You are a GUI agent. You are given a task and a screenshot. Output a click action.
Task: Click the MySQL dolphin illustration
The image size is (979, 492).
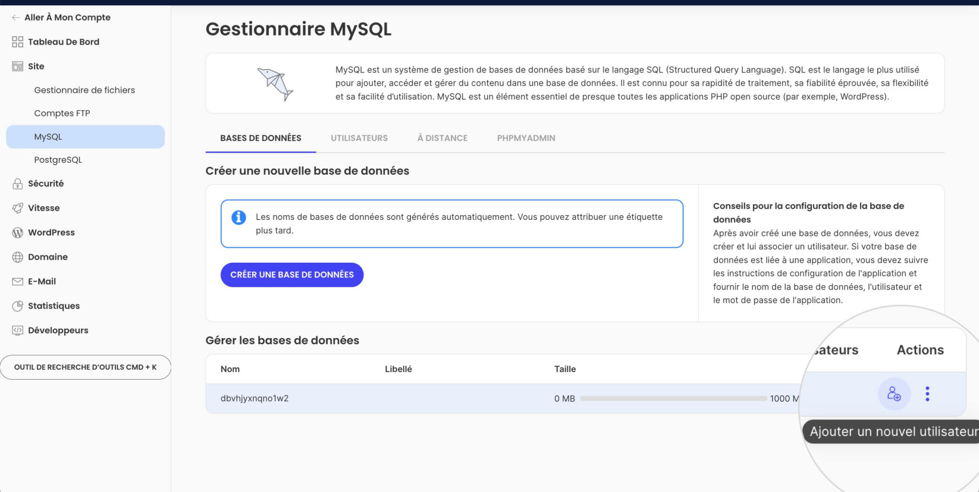pyautogui.click(x=275, y=84)
